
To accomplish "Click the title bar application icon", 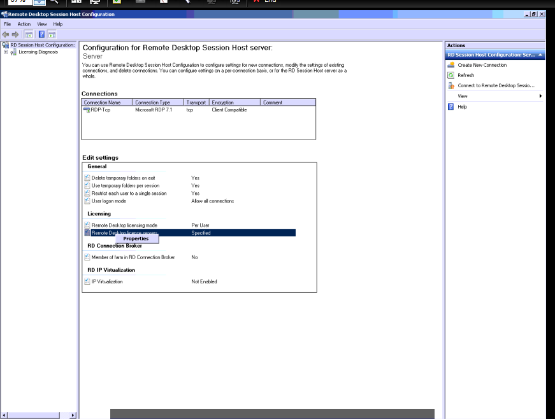I will point(4,14).
